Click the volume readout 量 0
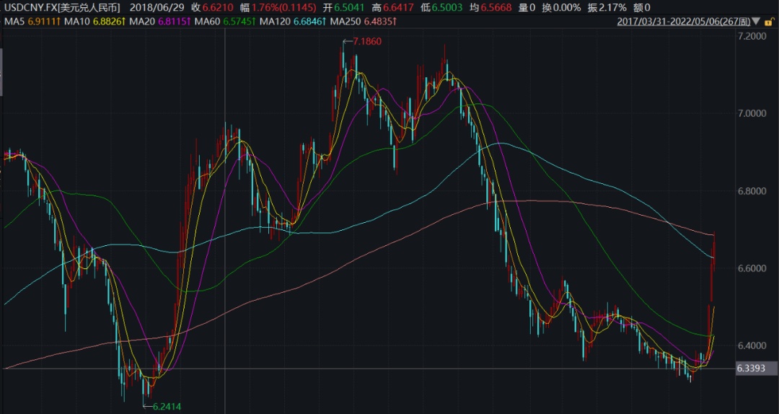Screen dimensions: 779x414 (x=527, y=7)
